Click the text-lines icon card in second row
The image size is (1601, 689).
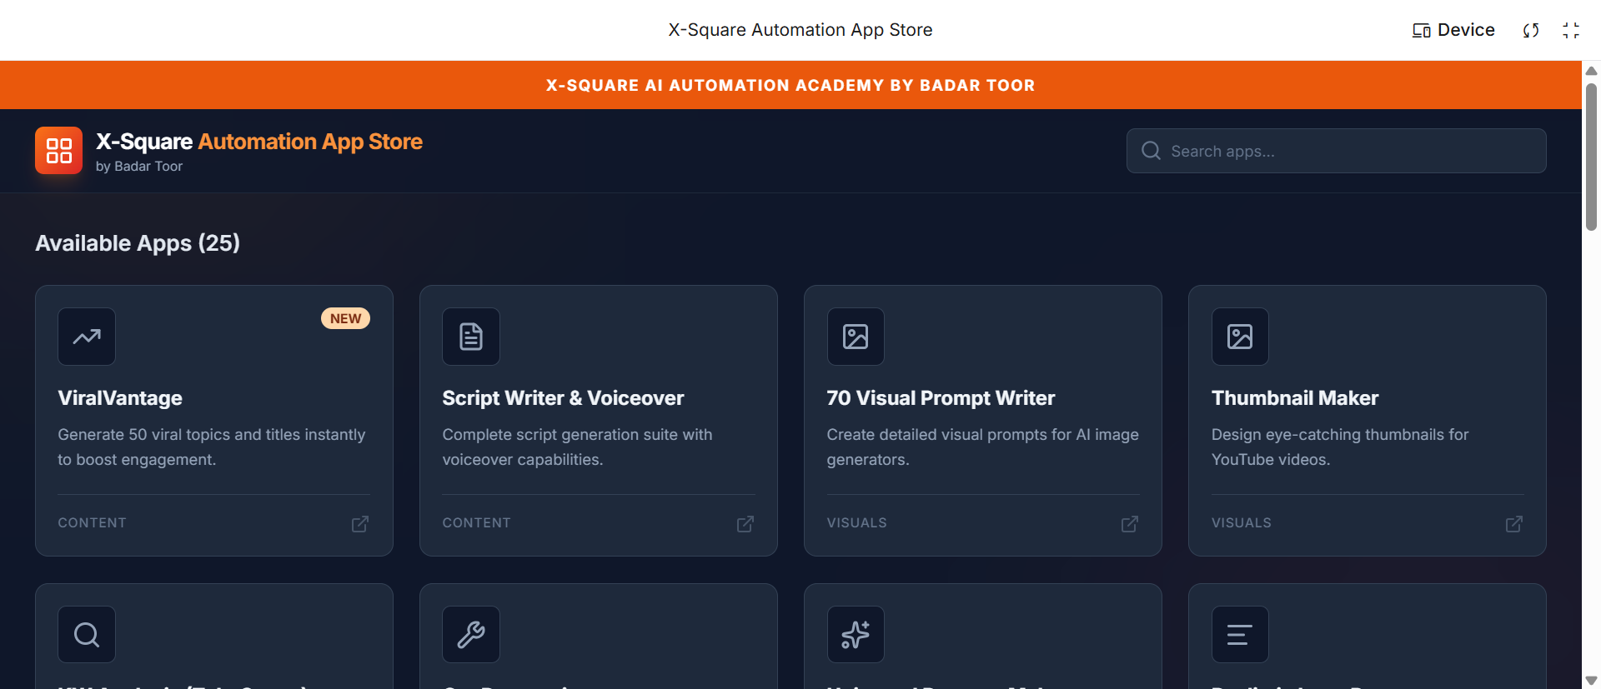click(x=1240, y=635)
